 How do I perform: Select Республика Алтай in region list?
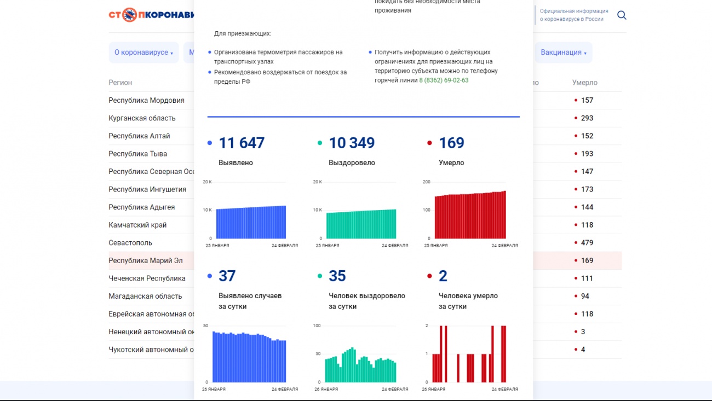(139, 136)
